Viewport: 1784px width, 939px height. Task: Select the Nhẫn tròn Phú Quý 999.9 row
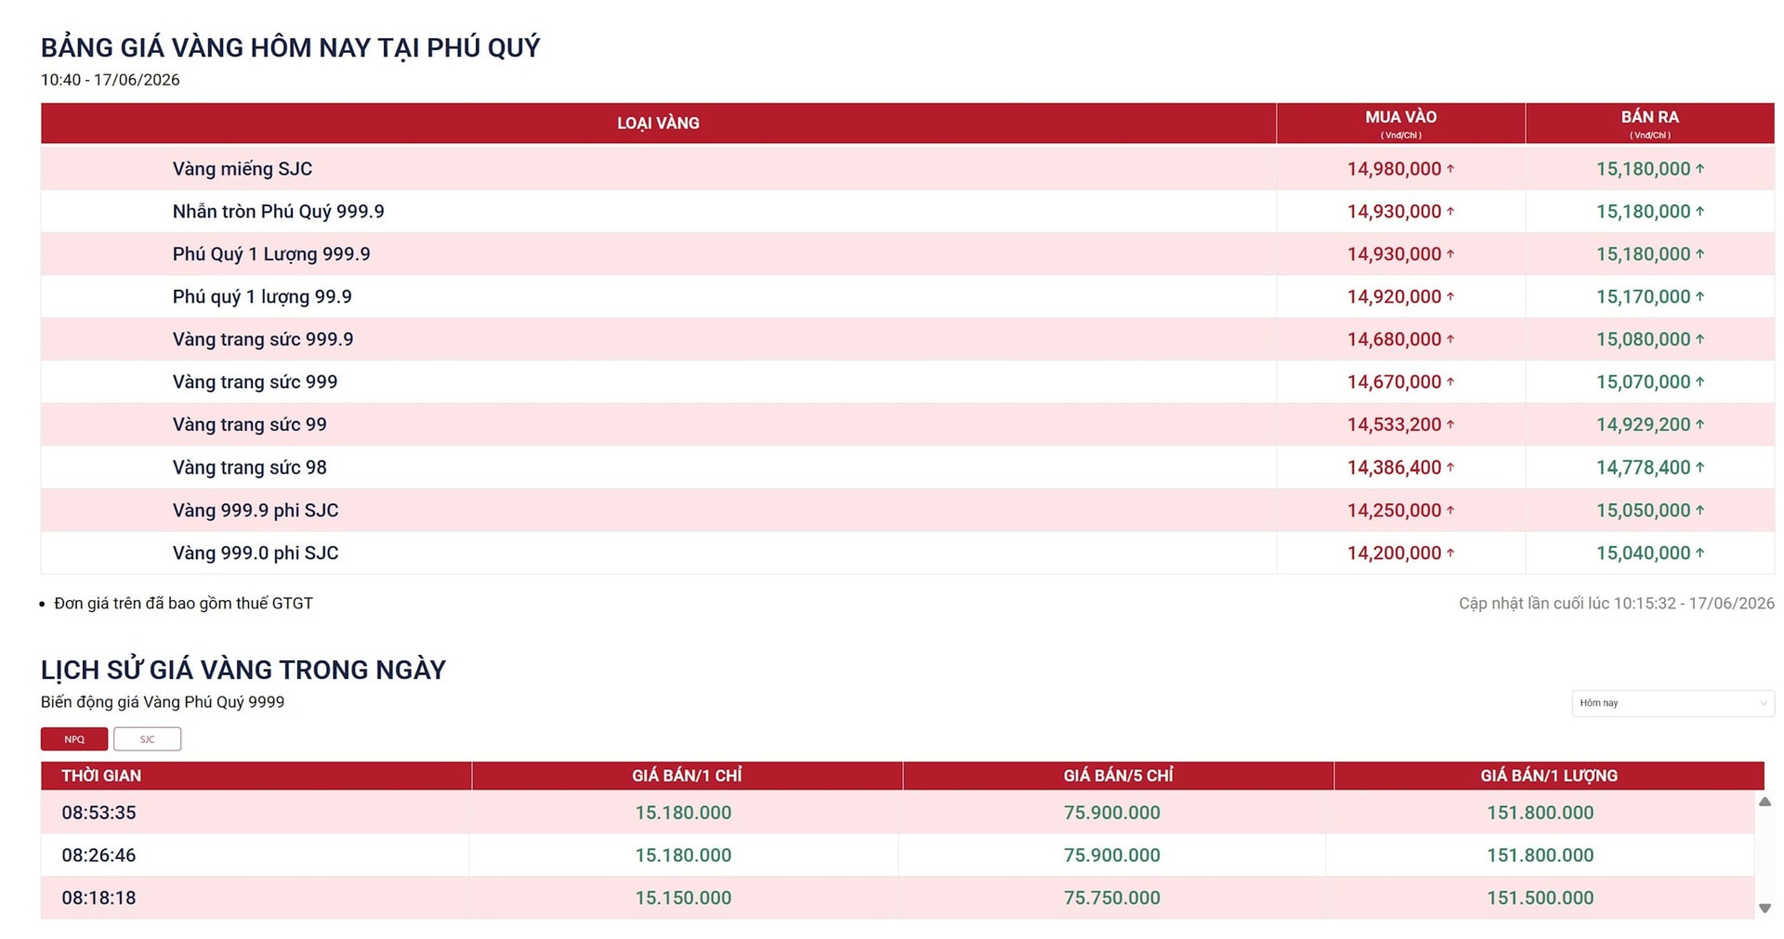(907, 212)
